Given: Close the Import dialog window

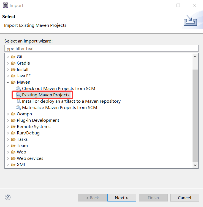Looking at the screenshot, I should click(194, 5).
